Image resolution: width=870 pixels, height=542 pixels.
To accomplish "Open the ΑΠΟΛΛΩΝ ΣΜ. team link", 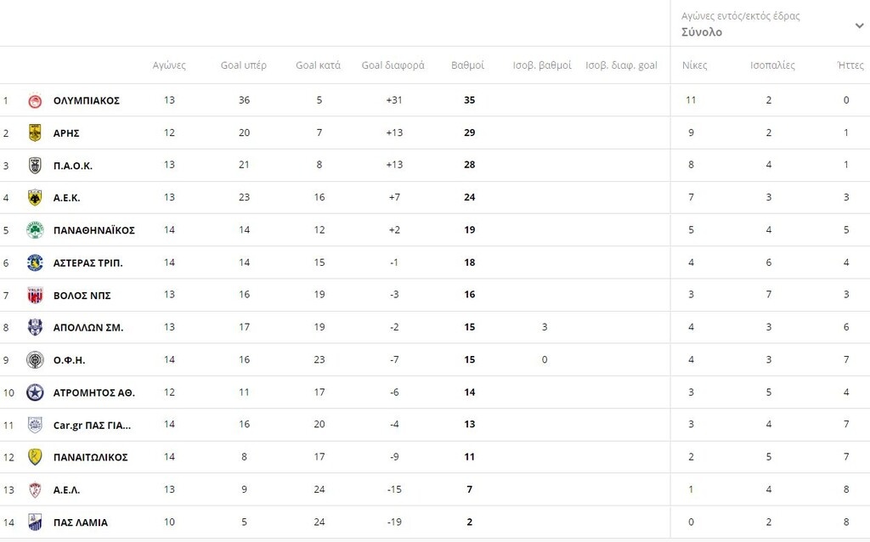I will tap(88, 328).
